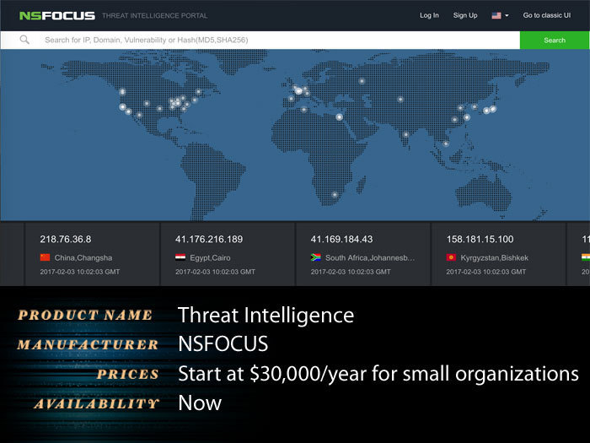Click the China flag icon
This screenshot has width=590, height=443.
(x=46, y=257)
